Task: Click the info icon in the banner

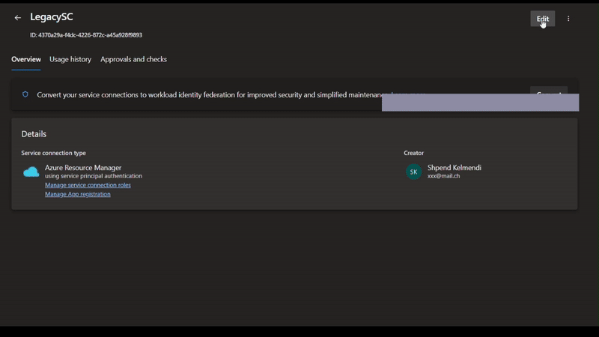Action: pos(25,95)
